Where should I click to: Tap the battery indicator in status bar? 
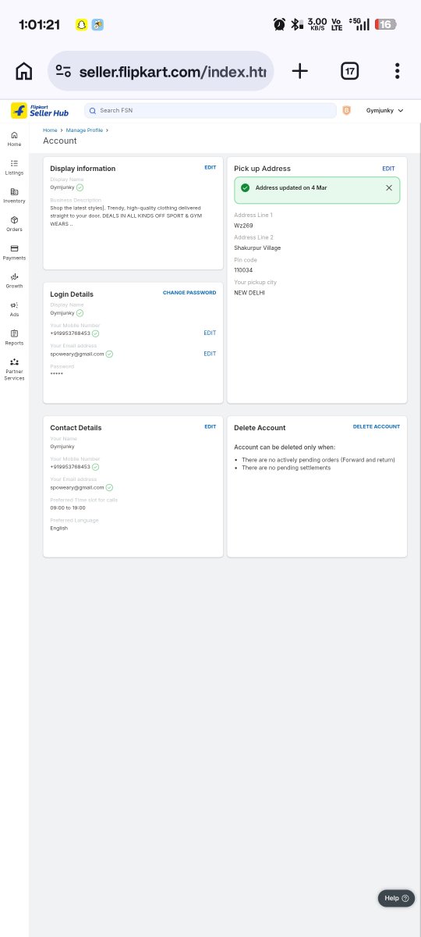pyautogui.click(x=387, y=25)
